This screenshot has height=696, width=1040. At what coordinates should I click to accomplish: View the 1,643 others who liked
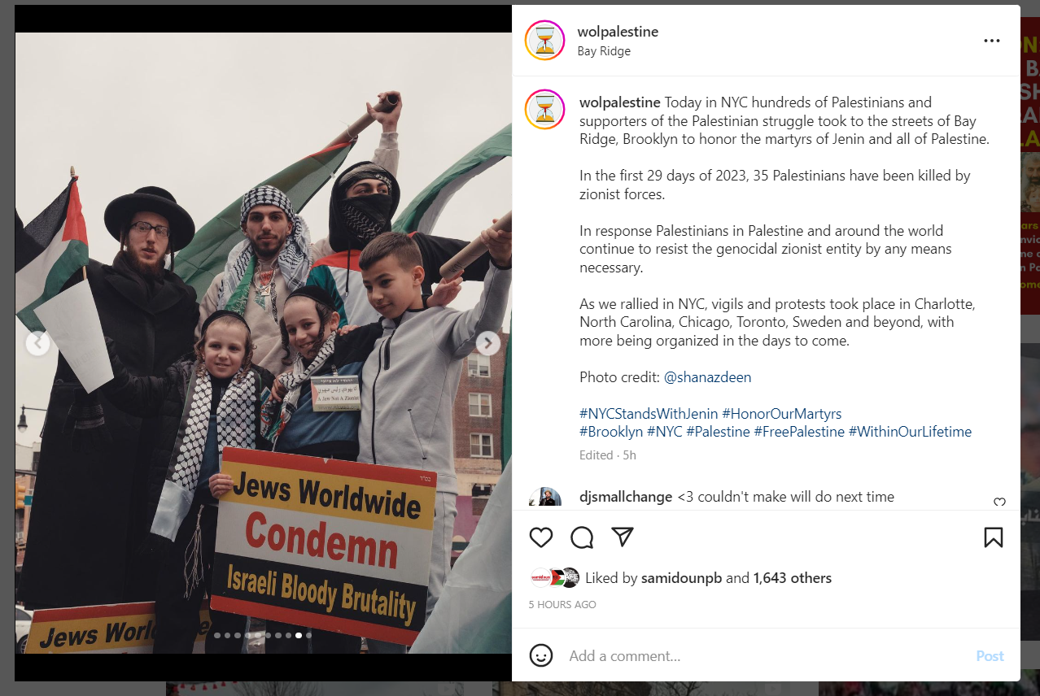click(x=793, y=578)
